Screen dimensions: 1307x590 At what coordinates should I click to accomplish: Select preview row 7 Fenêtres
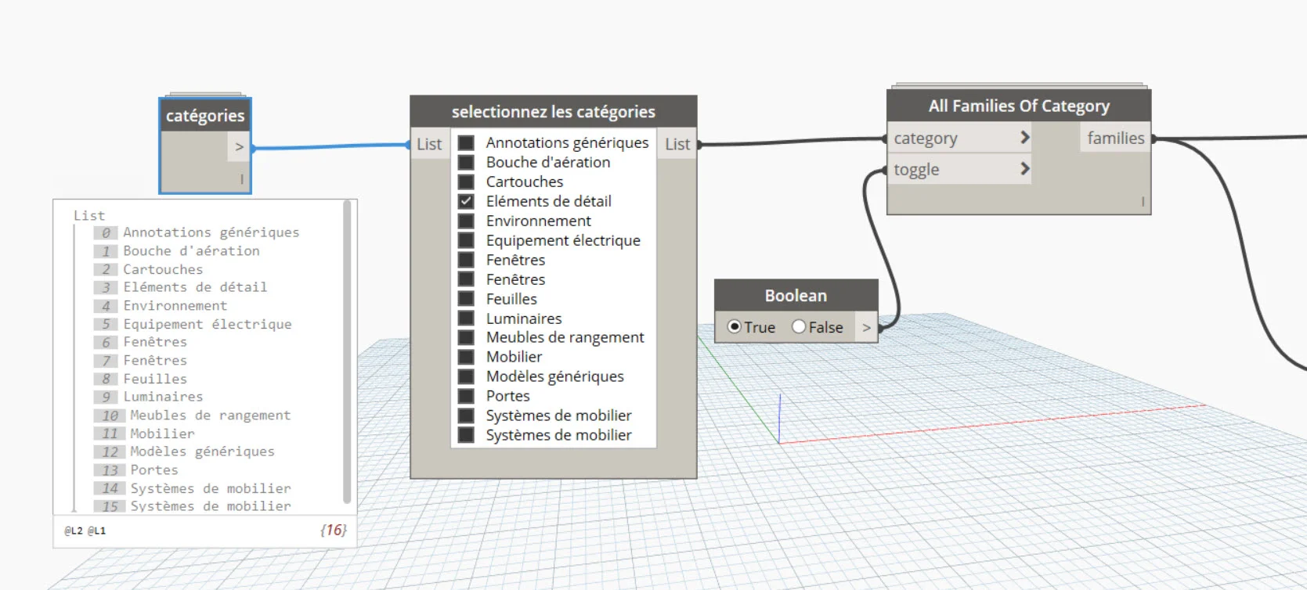point(140,361)
